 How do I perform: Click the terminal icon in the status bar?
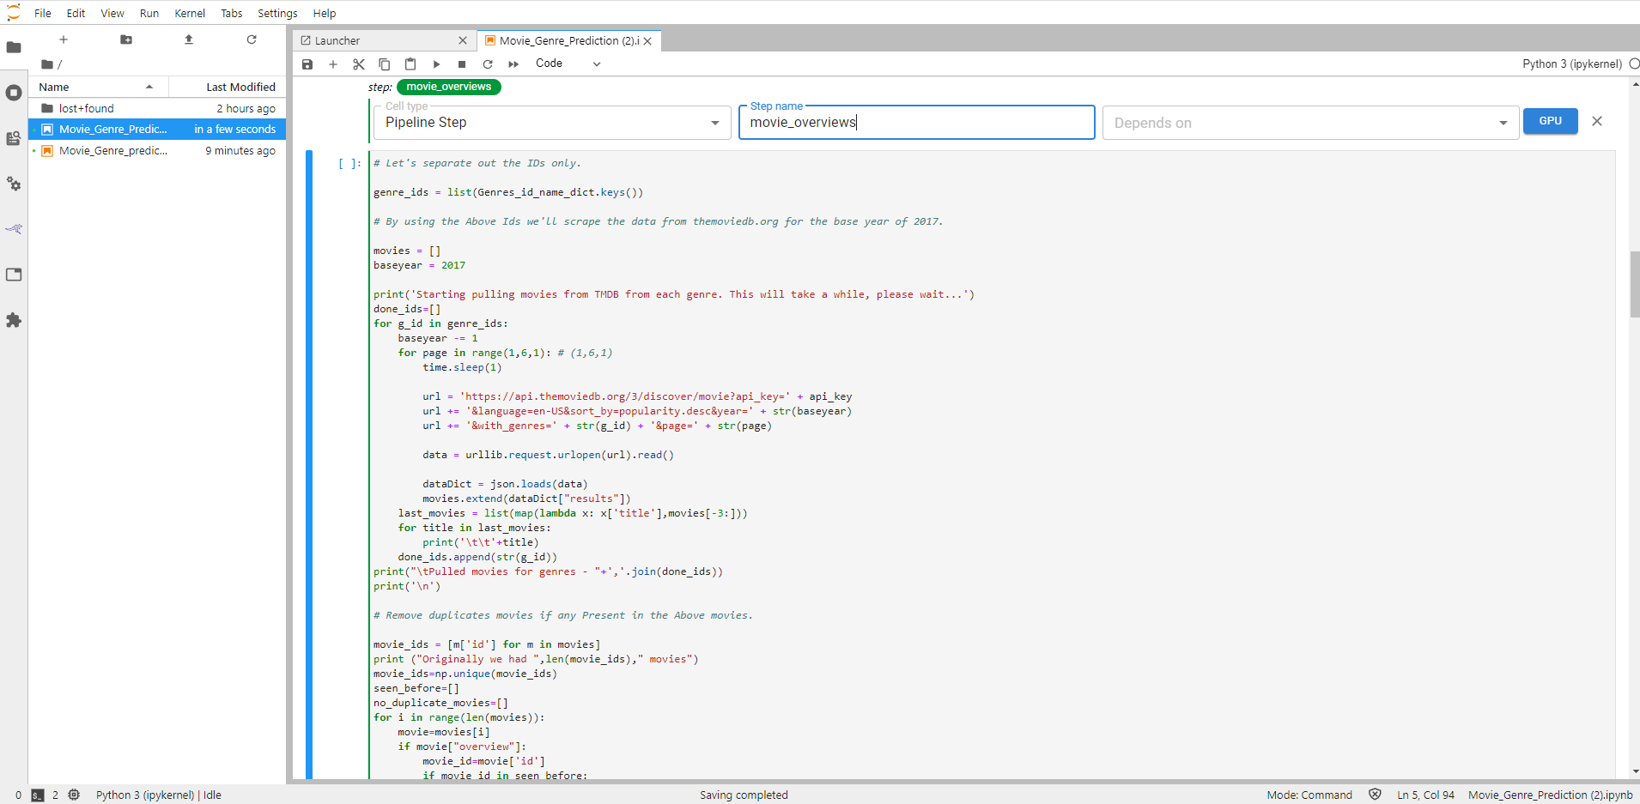pyautogui.click(x=37, y=795)
